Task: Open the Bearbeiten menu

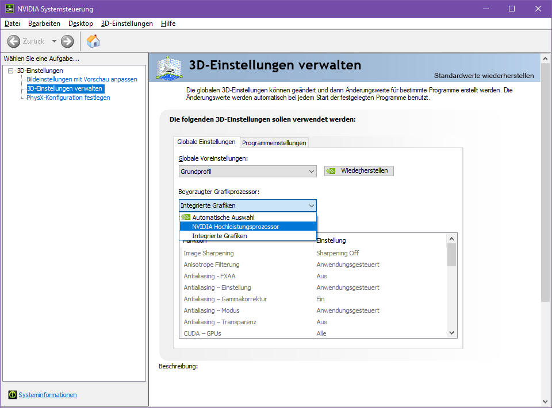Action: point(44,24)
